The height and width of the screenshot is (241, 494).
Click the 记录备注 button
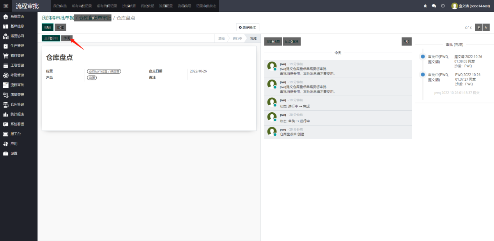(292, 41)
